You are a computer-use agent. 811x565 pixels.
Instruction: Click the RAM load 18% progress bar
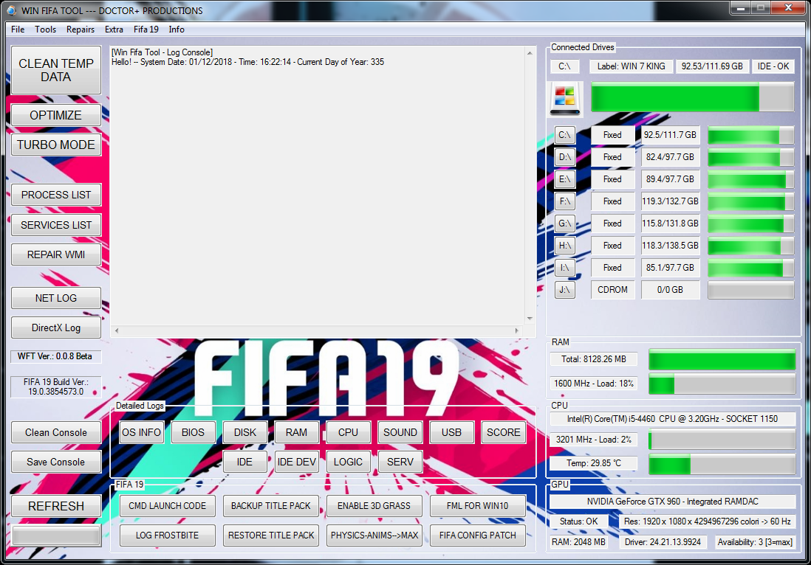pos(722,384)
